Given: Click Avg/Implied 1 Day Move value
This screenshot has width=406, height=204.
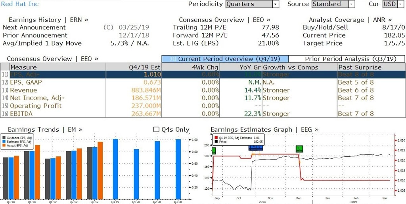Looking at the screenshot, I should [x=130, y=43].
